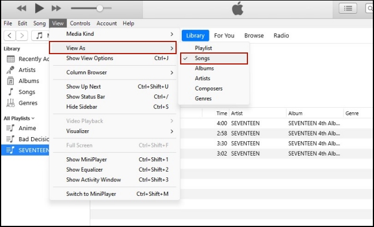This screenshot has width=374, height=227.
Task: Select Composers in View As submenu
Action: point(214,88)
